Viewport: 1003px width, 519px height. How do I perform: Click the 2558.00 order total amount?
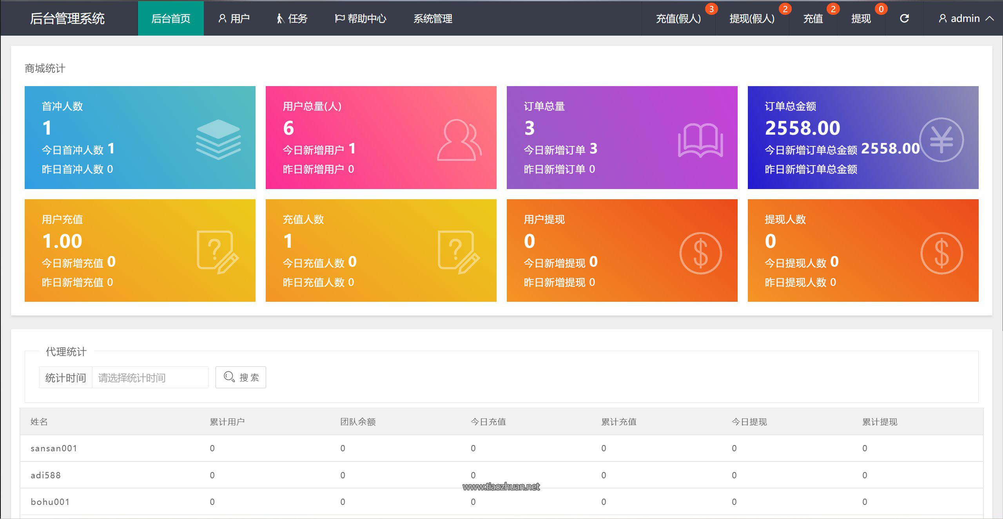click(802, 128)
